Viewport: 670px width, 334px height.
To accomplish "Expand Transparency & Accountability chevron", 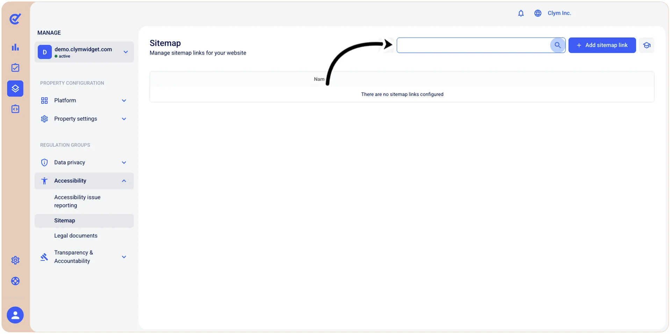I will (124, 257).
